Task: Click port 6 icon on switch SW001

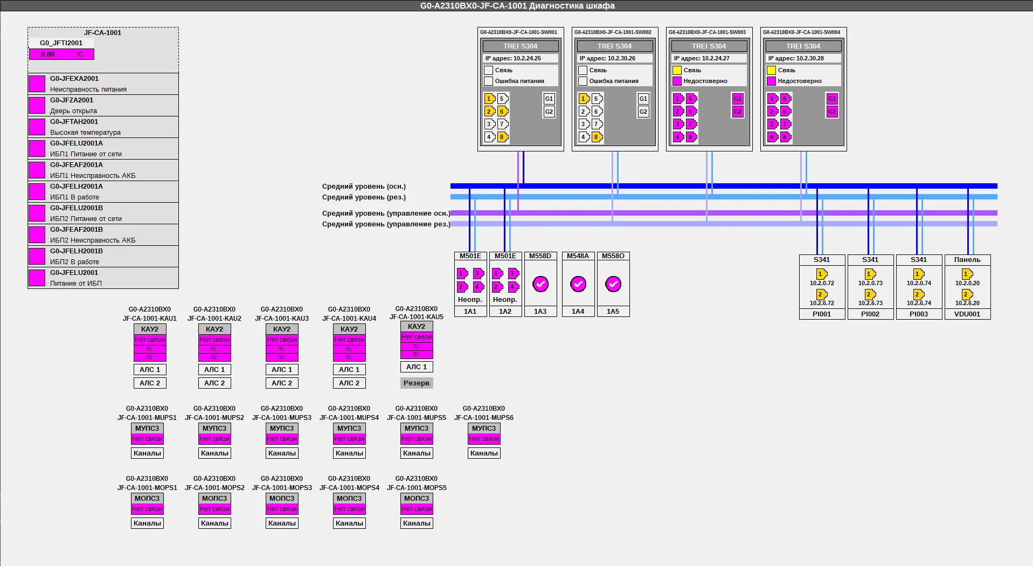Action: [x=502, y=112]
